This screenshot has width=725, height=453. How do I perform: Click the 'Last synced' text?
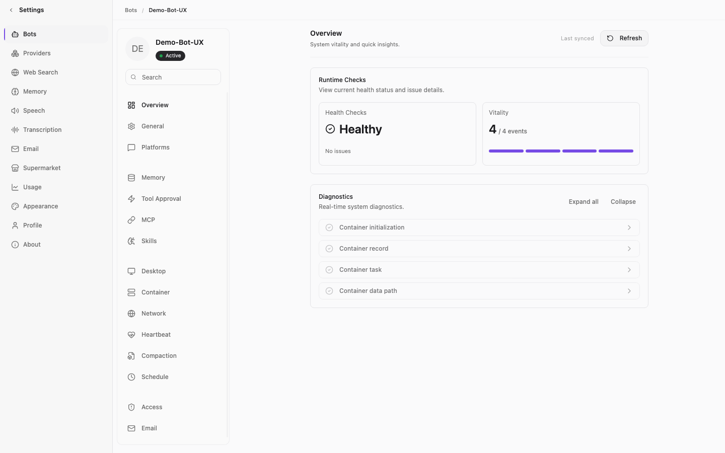click(577, 38)
